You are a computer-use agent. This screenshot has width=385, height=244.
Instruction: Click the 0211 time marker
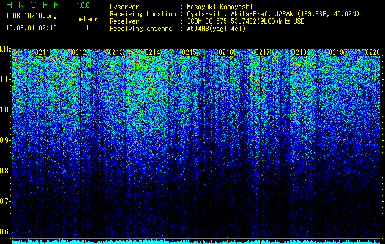point(42,52)
